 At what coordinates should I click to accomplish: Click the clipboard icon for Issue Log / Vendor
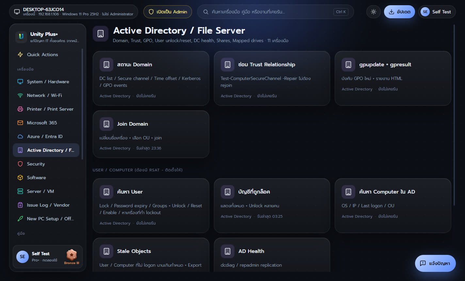pos(20,205)
